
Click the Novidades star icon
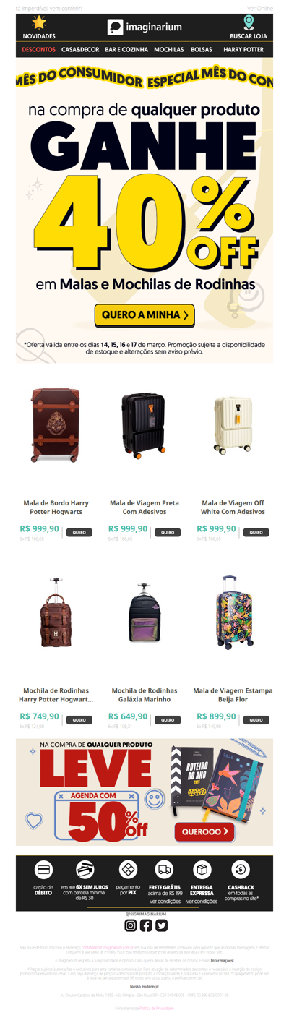click(x=39, y=22)
